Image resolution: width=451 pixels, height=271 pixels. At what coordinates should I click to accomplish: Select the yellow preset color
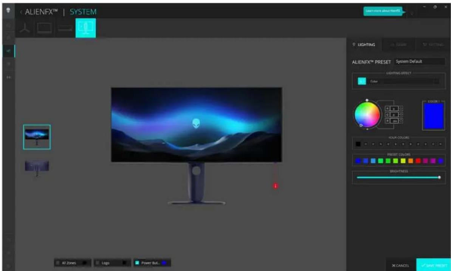pos(403,161)
